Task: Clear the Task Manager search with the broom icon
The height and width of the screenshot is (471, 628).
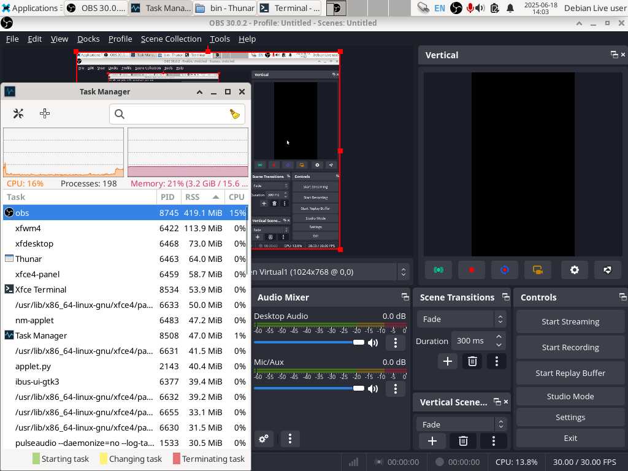Action: point(235,114)
